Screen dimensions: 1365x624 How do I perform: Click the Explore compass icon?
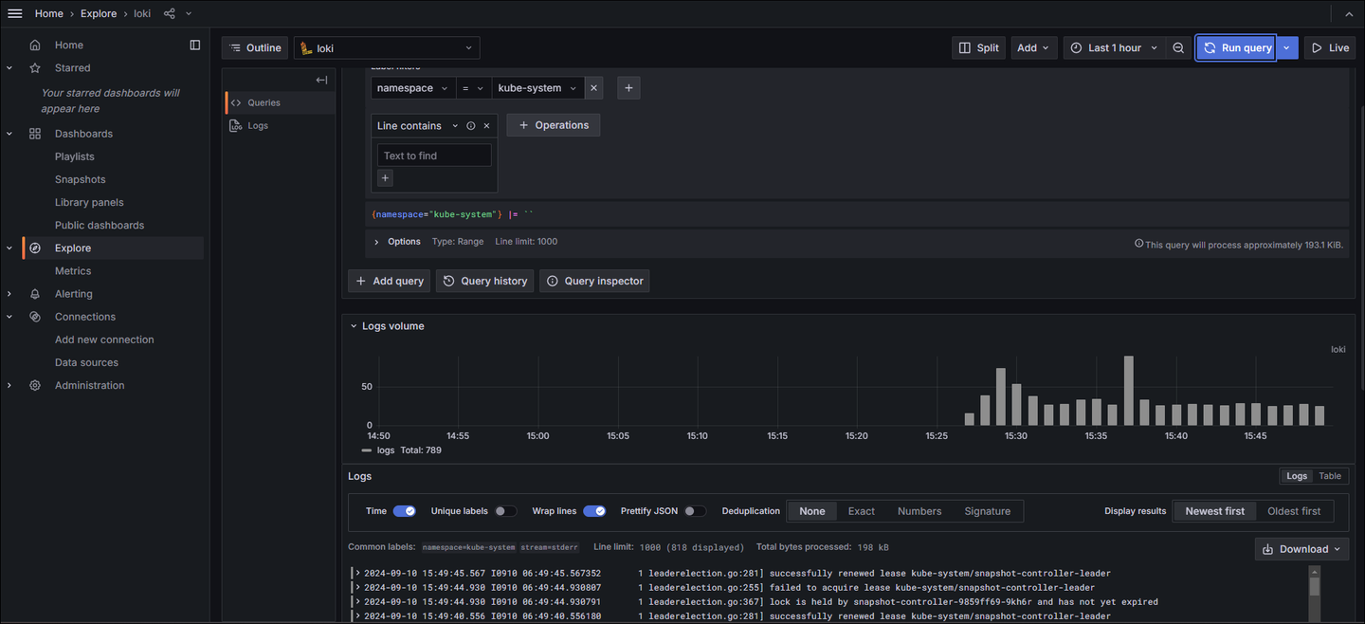pos(35,248)
